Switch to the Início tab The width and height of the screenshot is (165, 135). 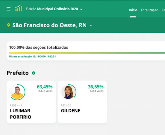133,10
